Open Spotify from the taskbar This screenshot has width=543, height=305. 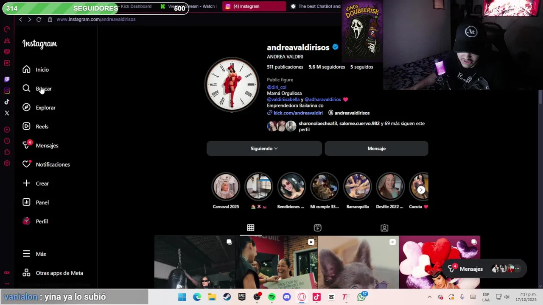(x=272, y=297)
